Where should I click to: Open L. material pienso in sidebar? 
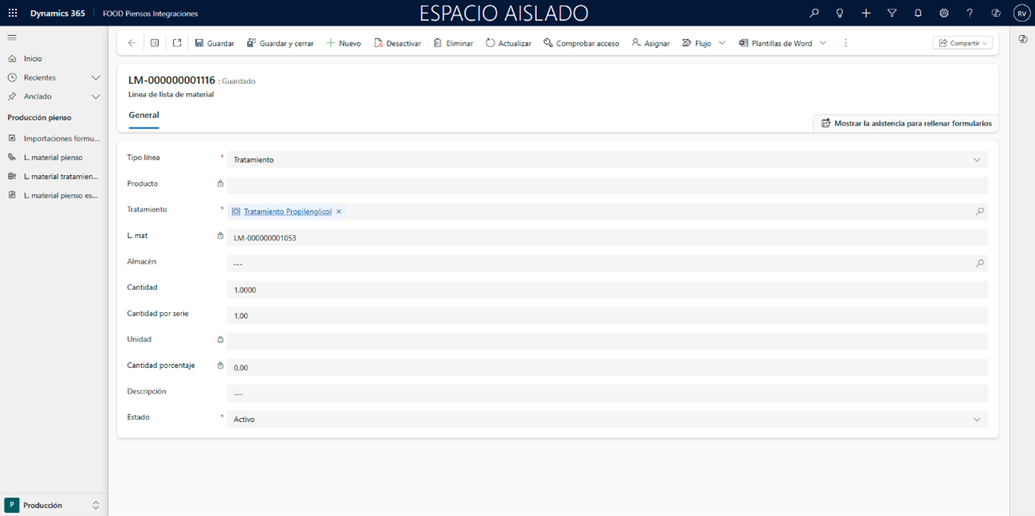[x=53, y=158]
